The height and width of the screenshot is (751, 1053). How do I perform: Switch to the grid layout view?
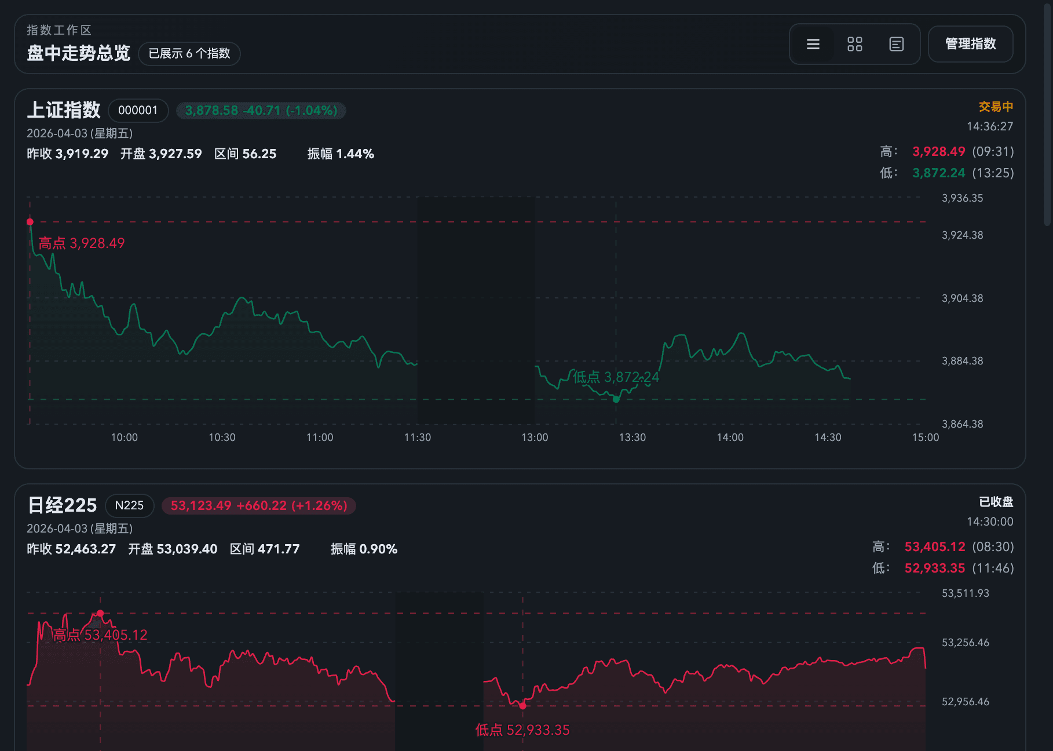(x=854, y=44)
